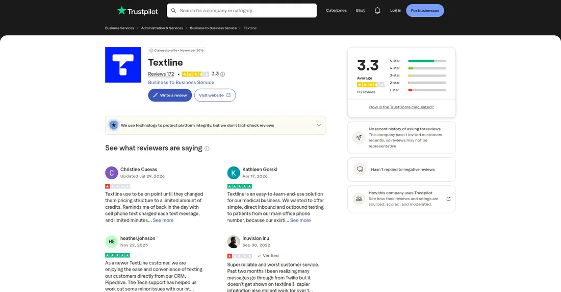Open Hasn't replied to negative reviews card
The image size is (561, 292).
click(401, 169)
